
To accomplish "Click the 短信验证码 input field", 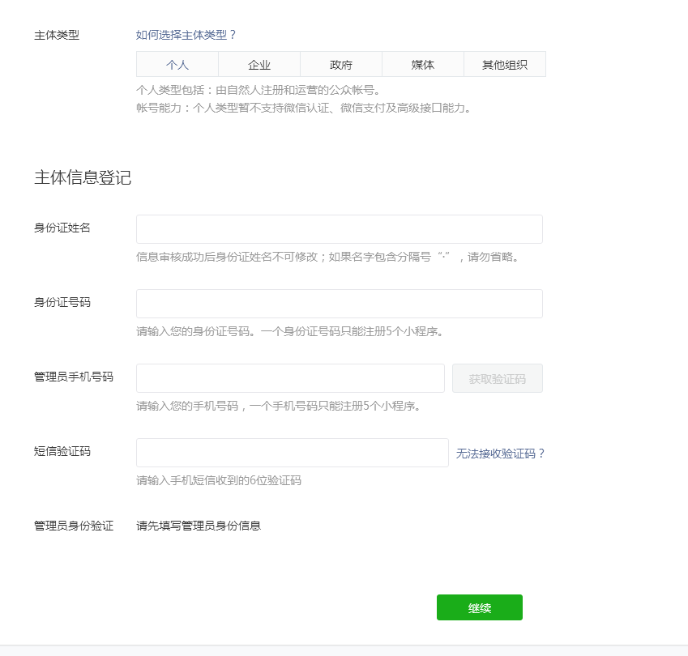I will [290, 452].
